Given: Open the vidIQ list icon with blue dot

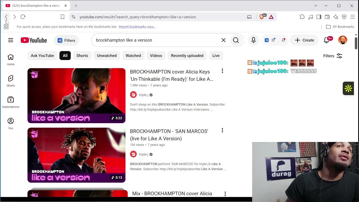Looking at the screenshot, I should tap(273, 40).
